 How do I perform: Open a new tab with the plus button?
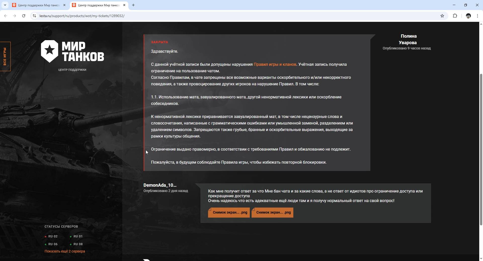tap(133, 5)
